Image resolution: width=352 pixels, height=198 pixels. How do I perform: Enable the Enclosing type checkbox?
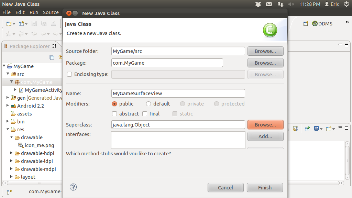pos(69,74)
